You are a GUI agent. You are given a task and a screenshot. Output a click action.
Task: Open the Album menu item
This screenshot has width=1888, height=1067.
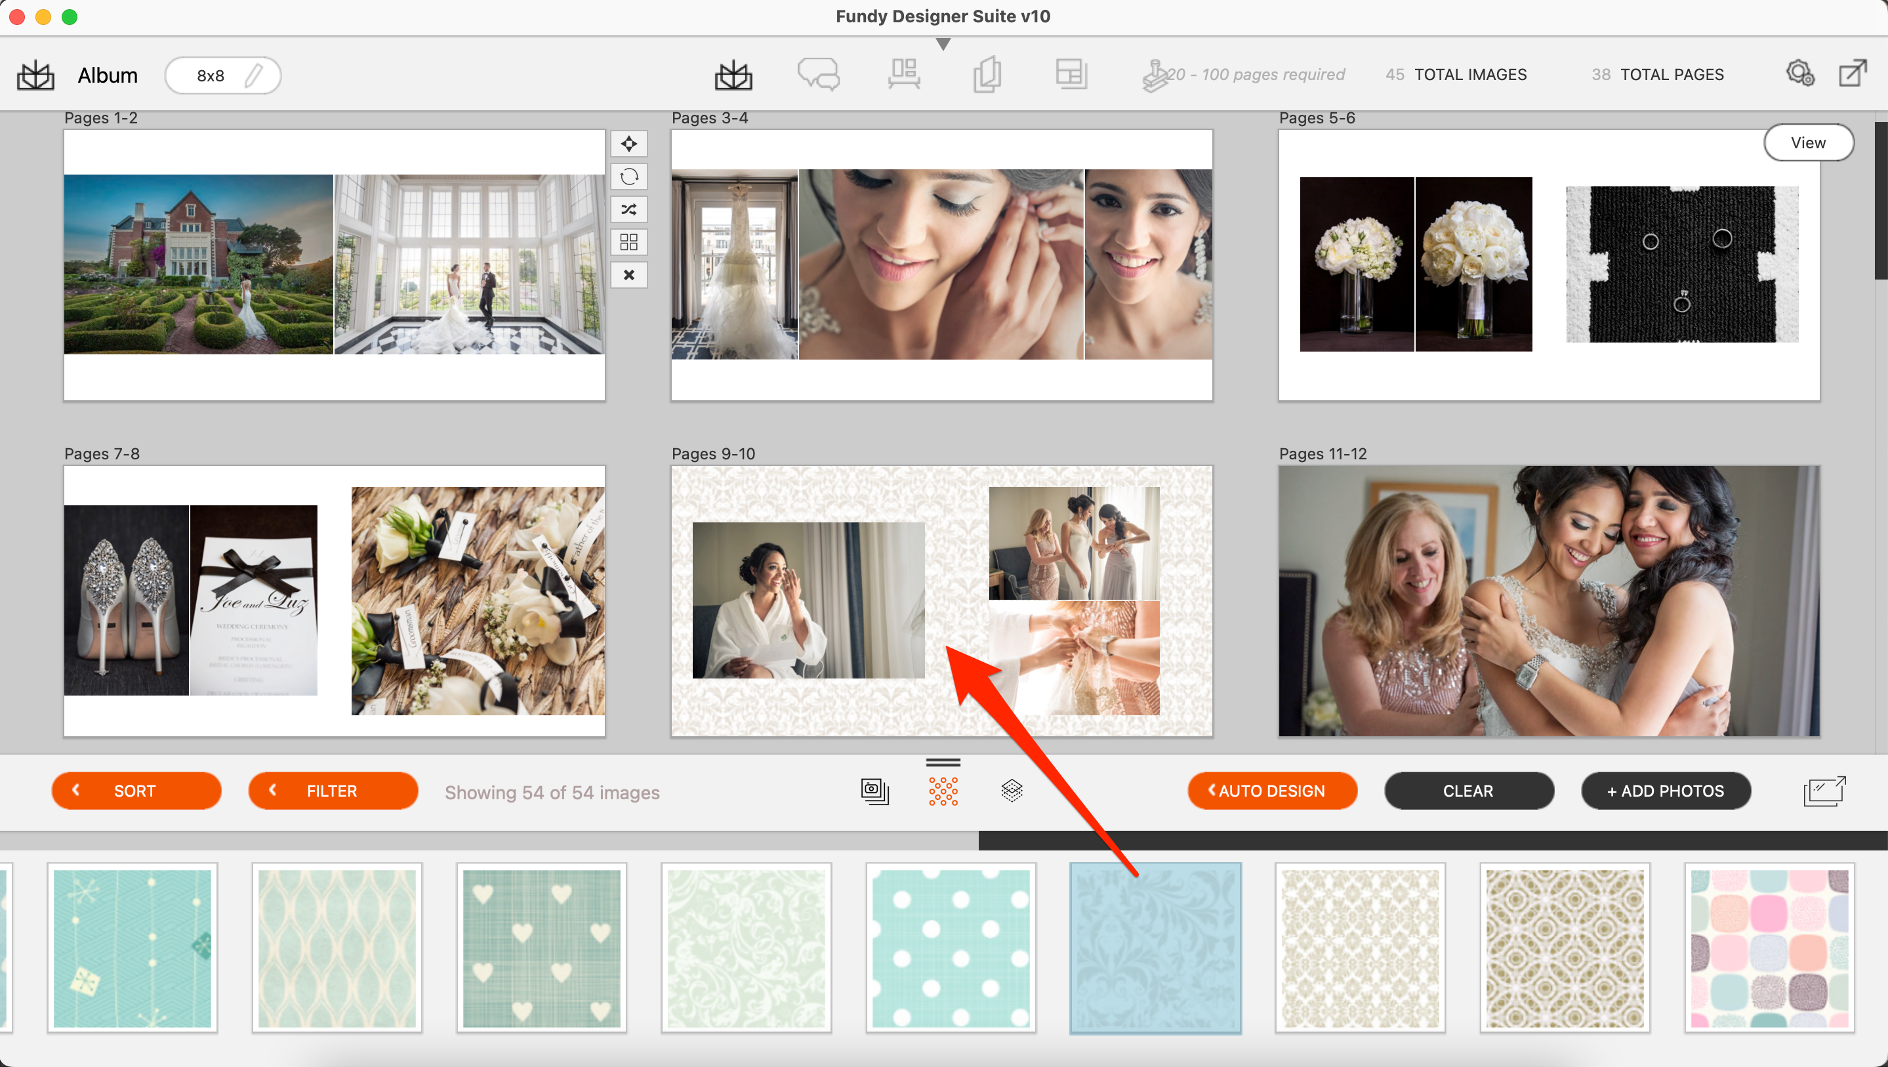(109, 74)
